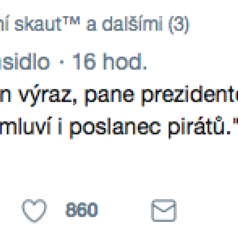This screenshot has width=238, height=238.
Task: Select the "(3)" count in the reply line
Action: (179, 25)
